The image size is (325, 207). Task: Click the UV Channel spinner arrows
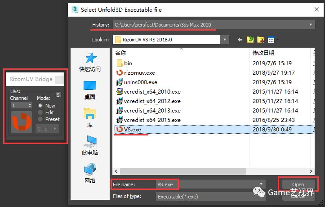click(30, 105)
